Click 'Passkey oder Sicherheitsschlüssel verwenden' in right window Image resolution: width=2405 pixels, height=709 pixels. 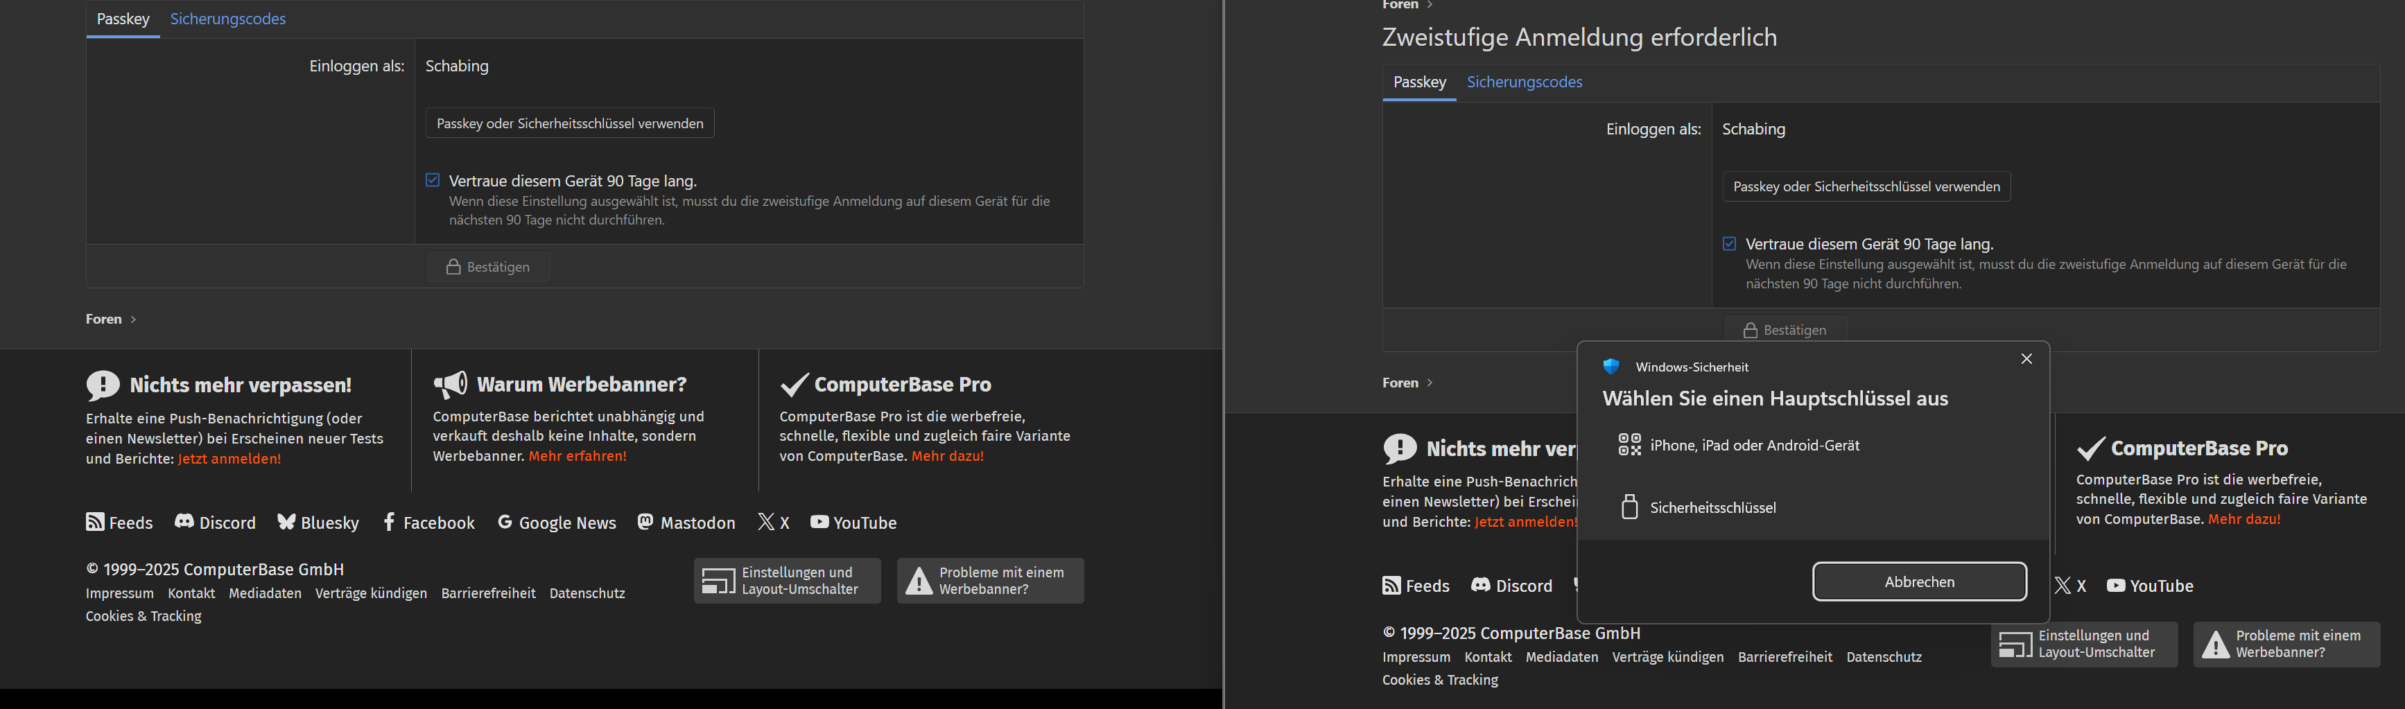point(1867,186)
